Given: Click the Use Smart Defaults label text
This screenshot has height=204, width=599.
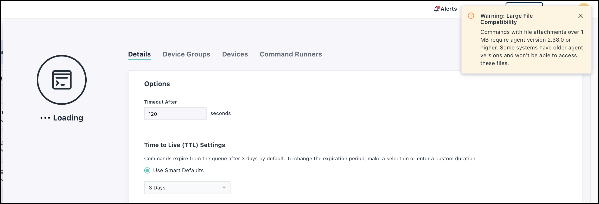Looking at the screenshot, I should (x=178, y=171).
